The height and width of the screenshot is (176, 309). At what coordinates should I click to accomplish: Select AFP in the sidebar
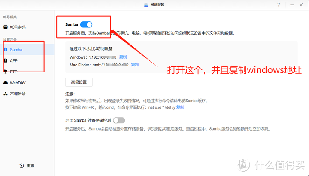[27, 60]
